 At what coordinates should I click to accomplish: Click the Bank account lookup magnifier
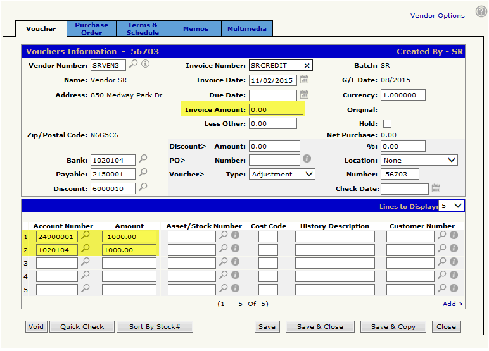coord(143,159)
